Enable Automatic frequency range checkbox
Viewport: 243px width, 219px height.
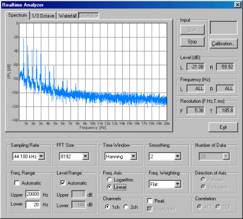(17, 183)
